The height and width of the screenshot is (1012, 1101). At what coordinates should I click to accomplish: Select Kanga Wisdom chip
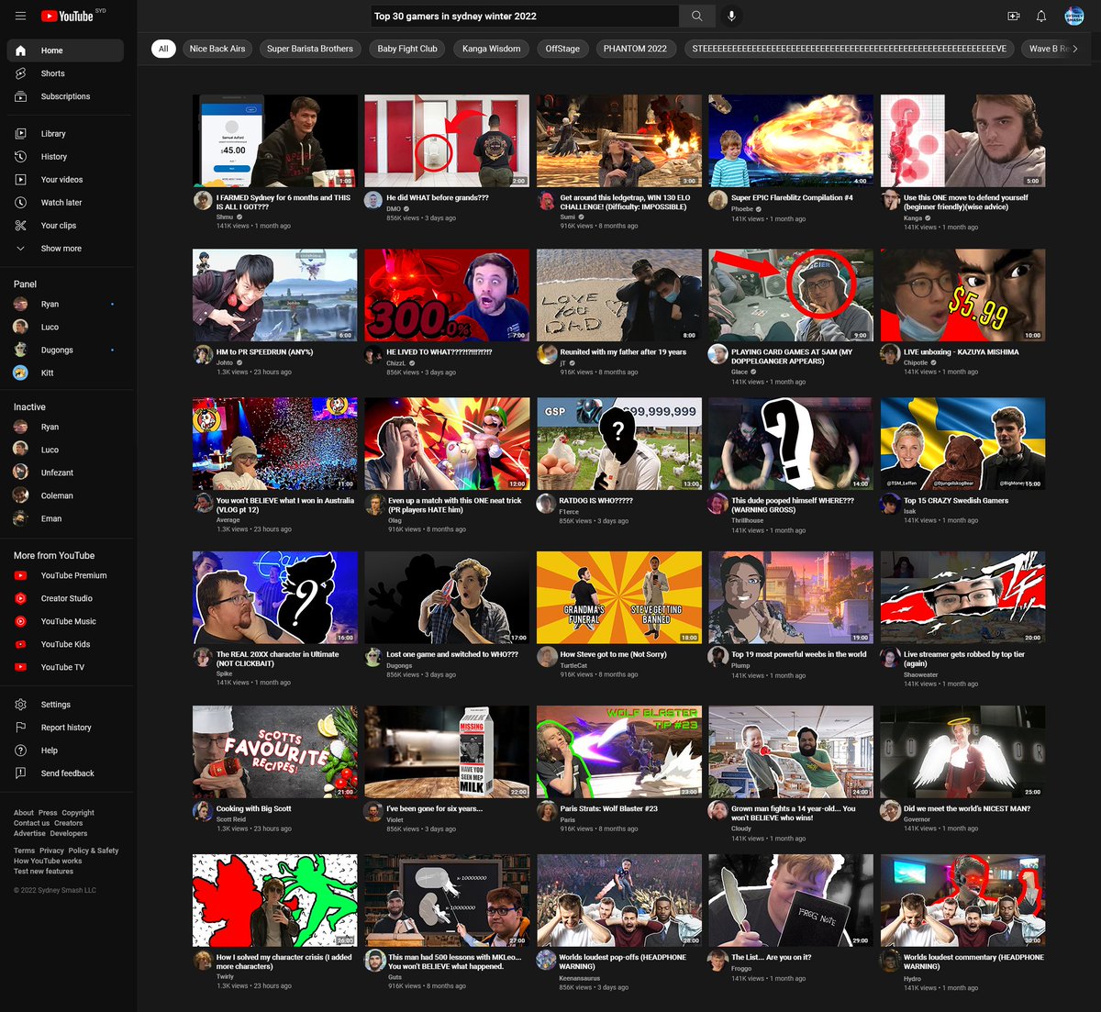(491, 49)
